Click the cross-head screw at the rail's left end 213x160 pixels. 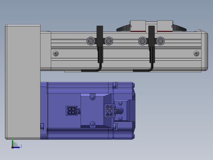click(x=56, y=53)
